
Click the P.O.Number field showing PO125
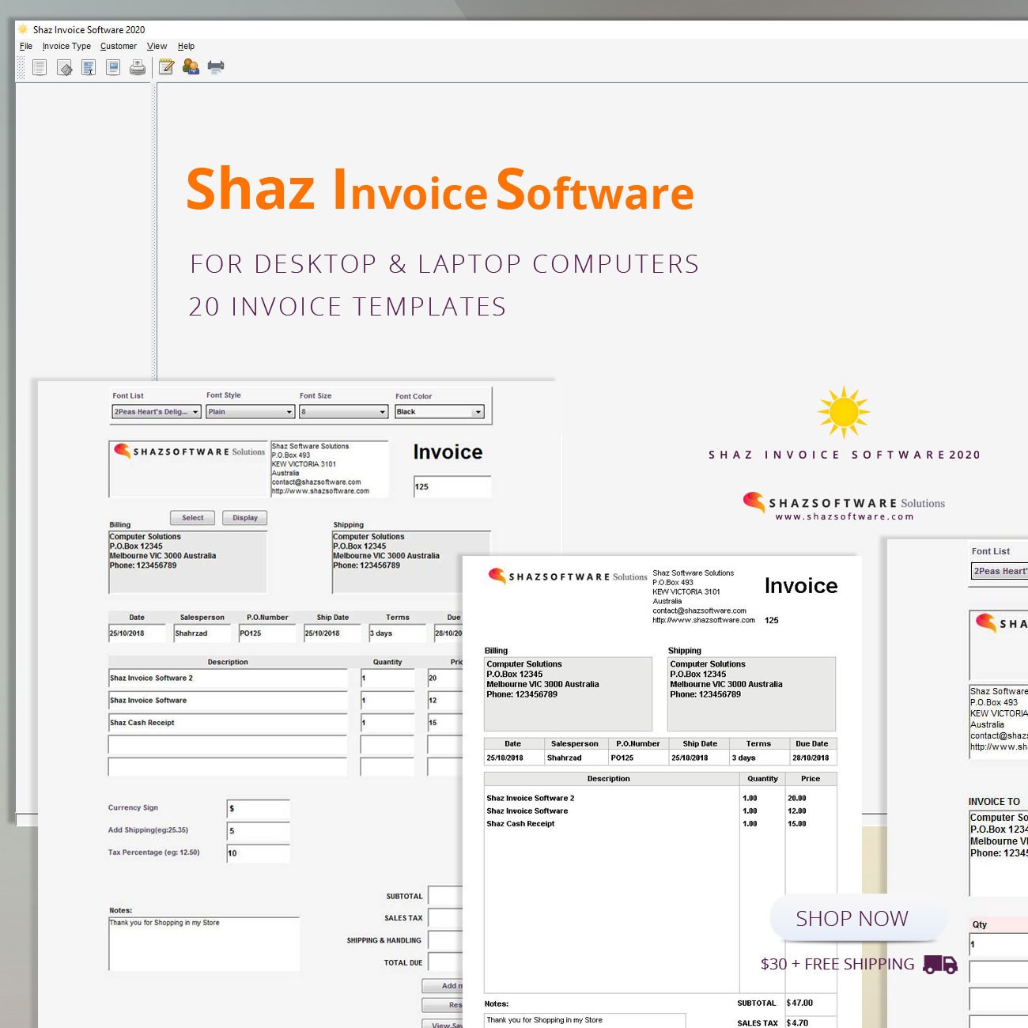[x=267, y=633]
